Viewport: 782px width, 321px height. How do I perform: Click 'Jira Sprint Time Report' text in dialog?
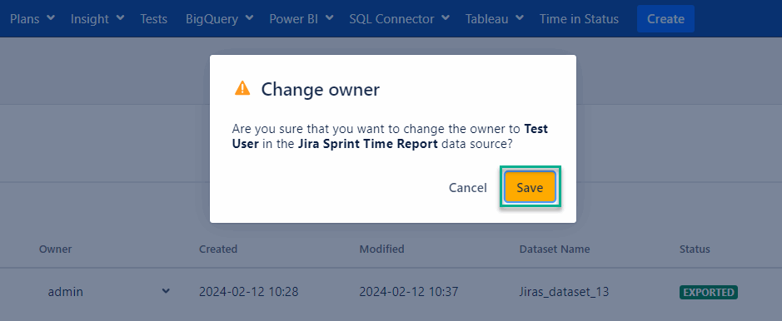(368, 145)
